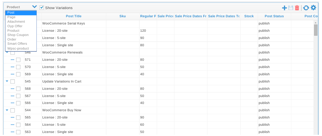Check the box for row 544
Viewport: 322px width, 136px height.
click(x=12, y=110)
